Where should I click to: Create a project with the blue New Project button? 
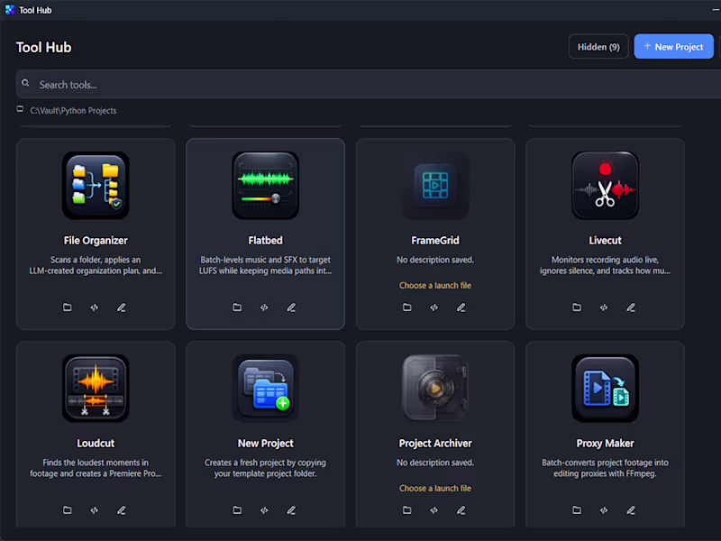point(673,47)
